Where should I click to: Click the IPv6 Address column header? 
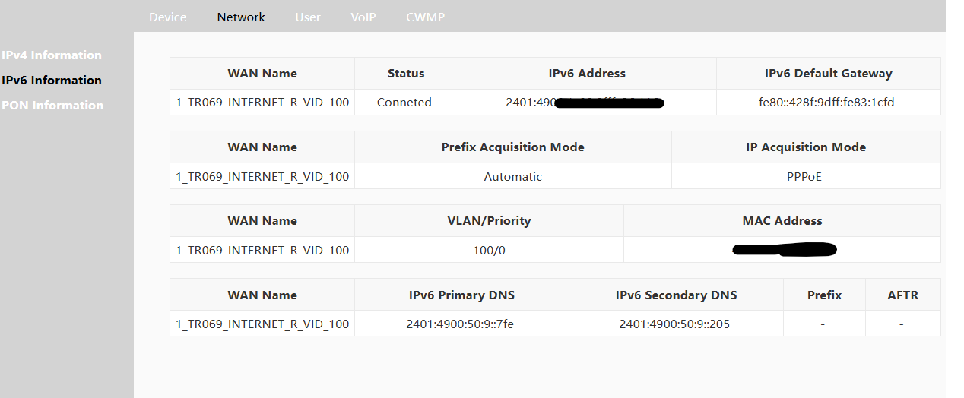(587, 74)
